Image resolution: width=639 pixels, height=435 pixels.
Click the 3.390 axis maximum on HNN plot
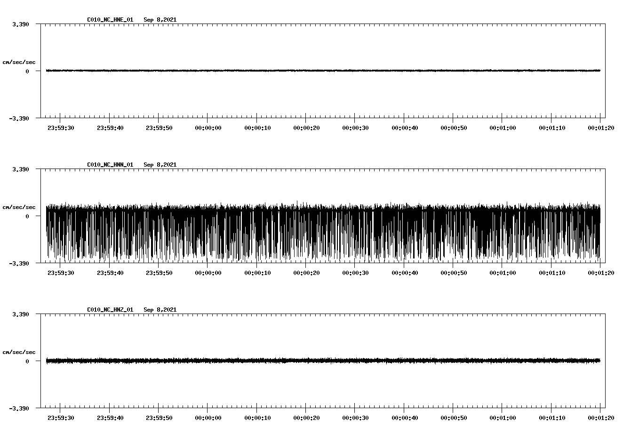(x=20, y=169)
